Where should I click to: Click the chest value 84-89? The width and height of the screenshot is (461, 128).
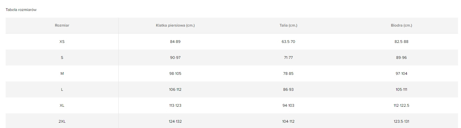(x=175, y=42)
